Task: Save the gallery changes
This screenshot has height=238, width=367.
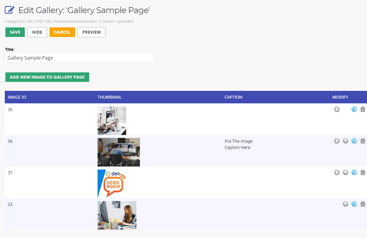Action: pos(15,32)
